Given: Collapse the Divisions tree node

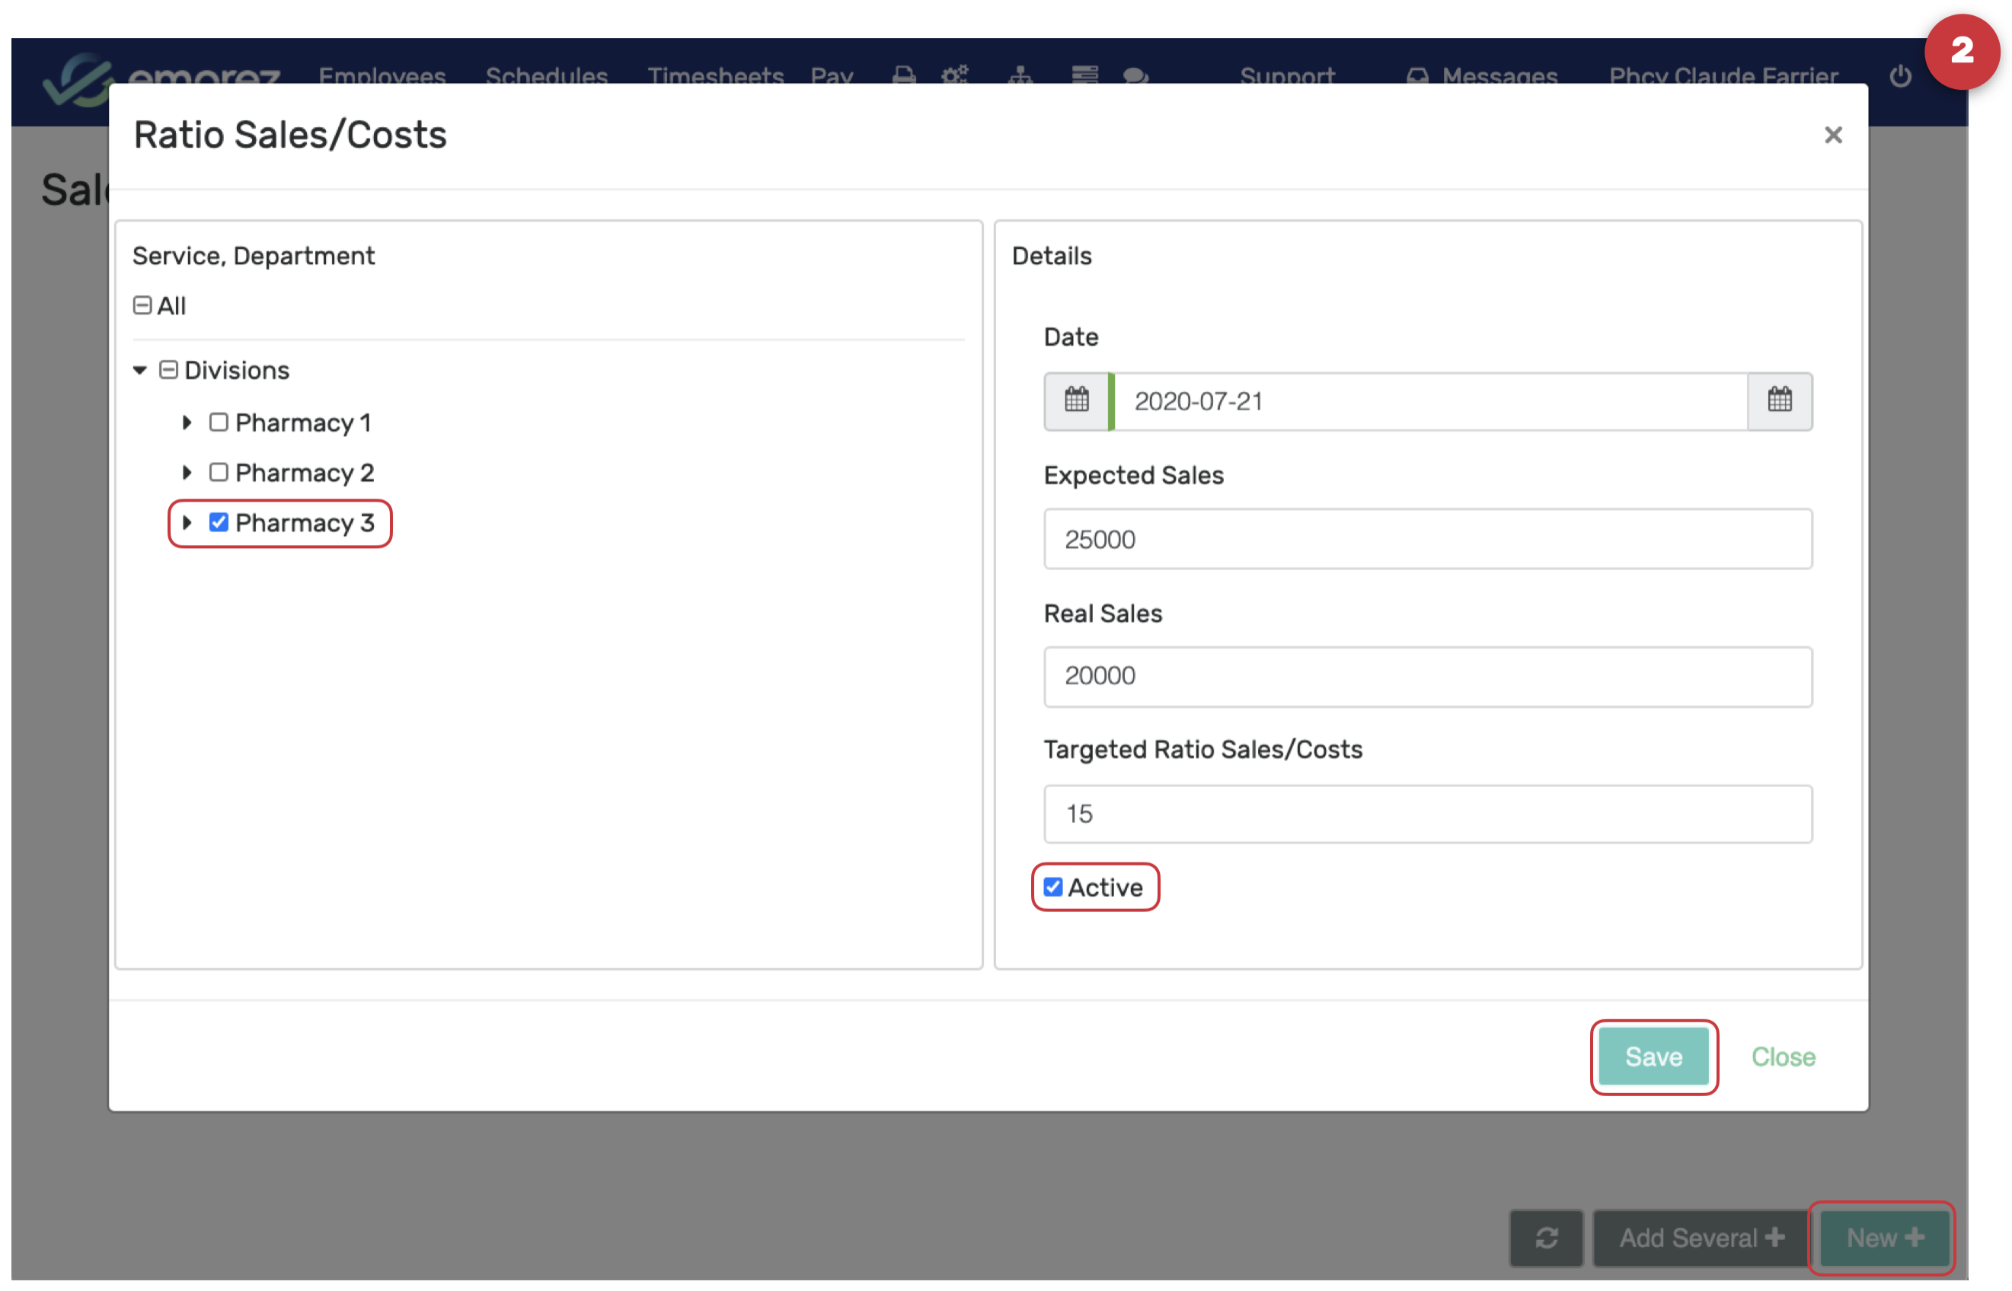Looking at the screenshot, I should [140, 370].
